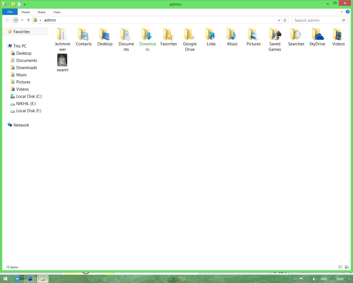Open the Saved Games folder
353x283 pixels.
(x=275, y=40)
